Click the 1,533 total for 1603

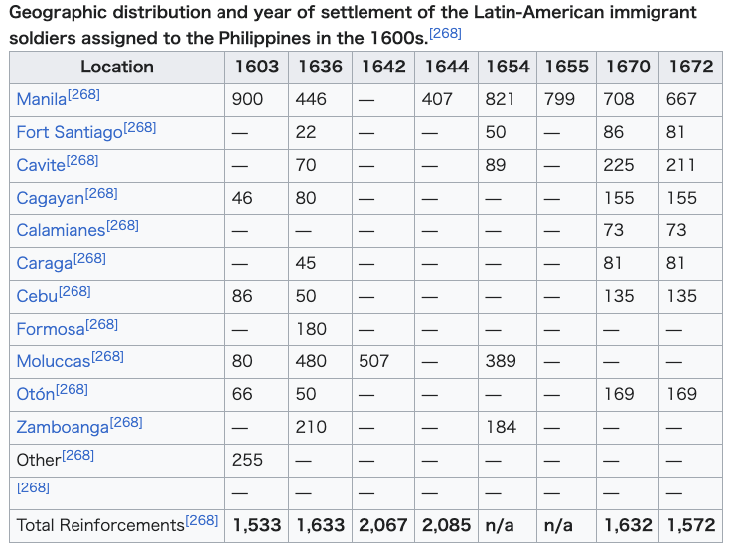257,525
